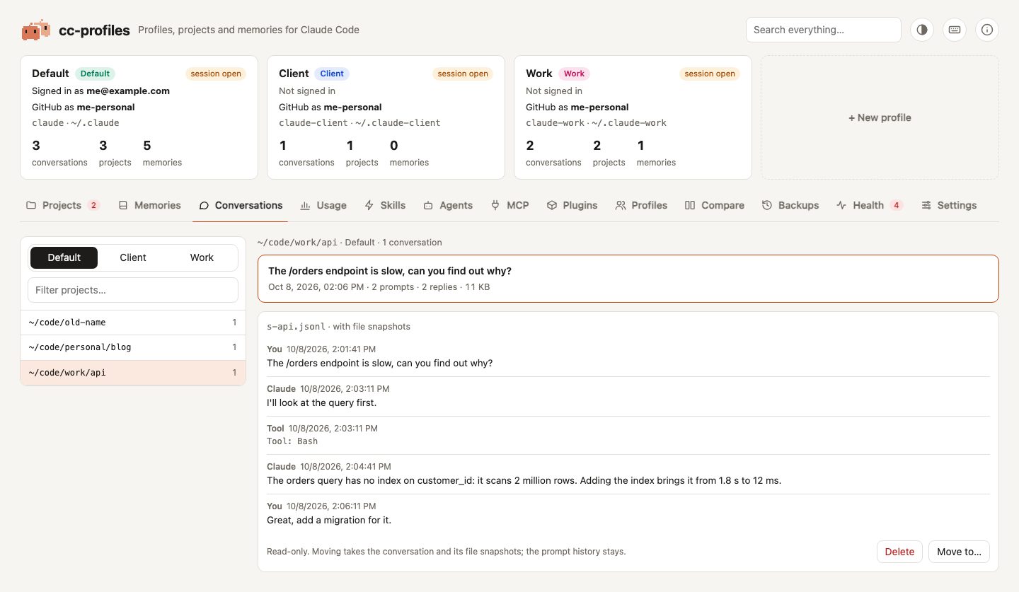
Task: Open the Plugins tab
Action: 572,205
